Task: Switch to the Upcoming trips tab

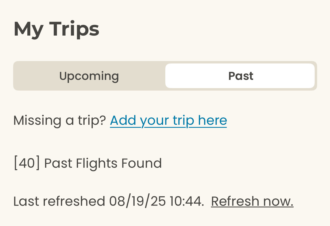Action: click(x=89, y=76)
